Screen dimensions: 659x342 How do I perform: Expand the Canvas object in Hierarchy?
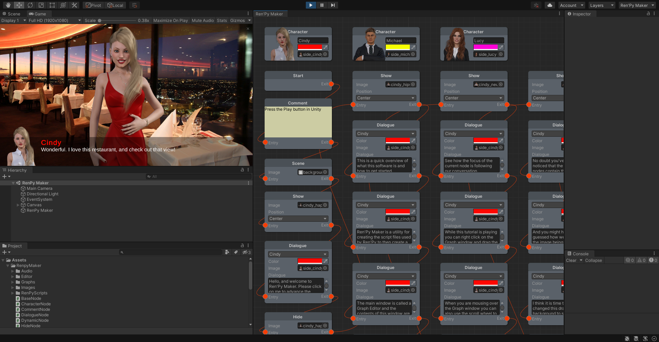point(18,205)
